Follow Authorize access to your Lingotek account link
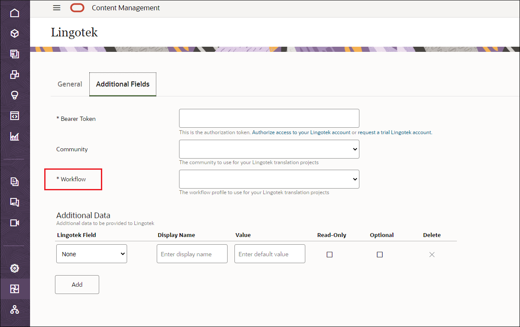 click(x=301, y=132)
